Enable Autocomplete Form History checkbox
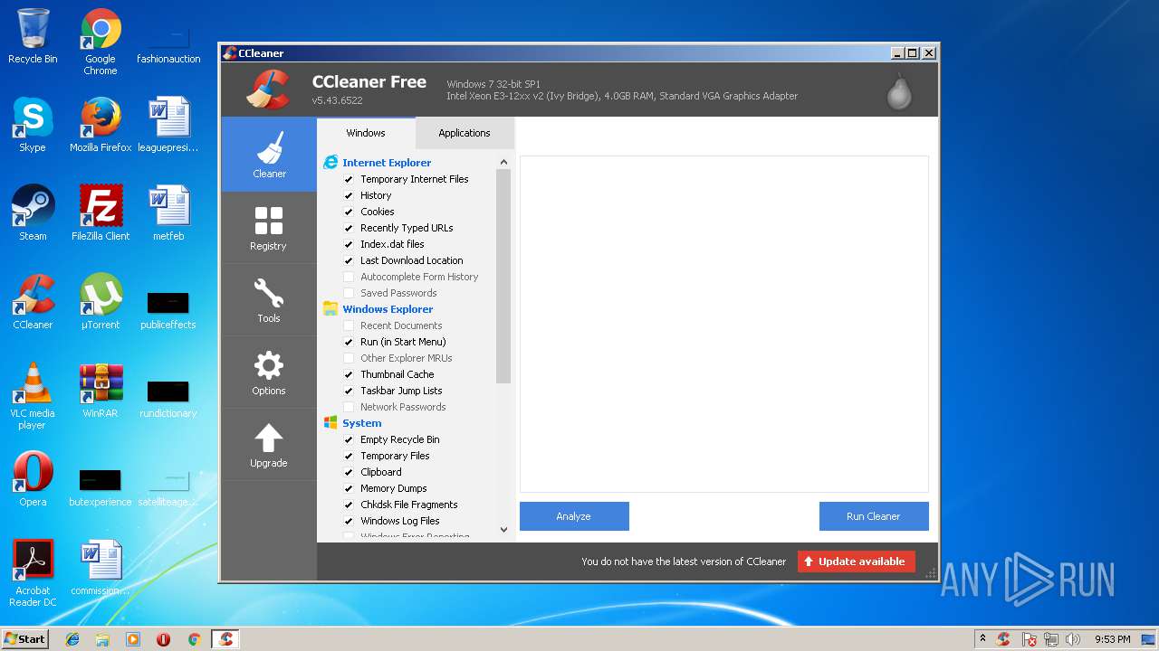This screenshot has height=651, width=1159. click(x=349, y=277)
